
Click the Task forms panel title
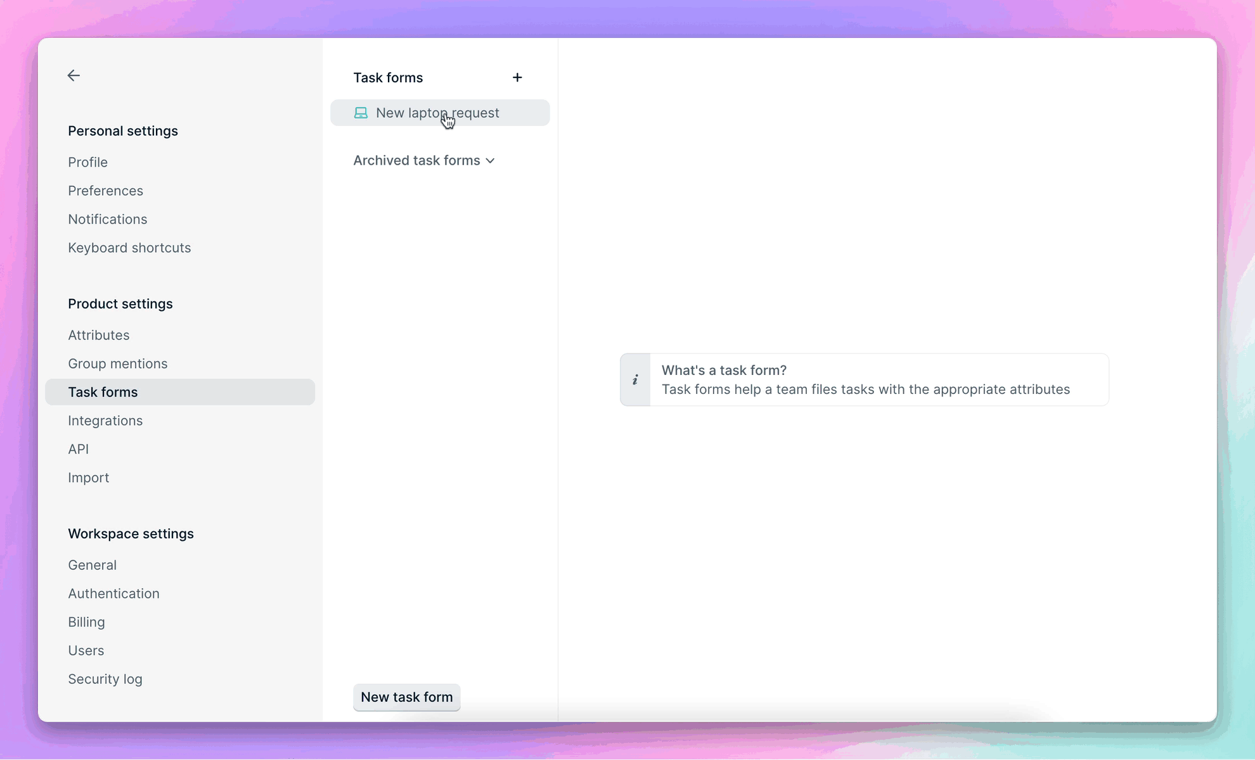pos(388,78)
